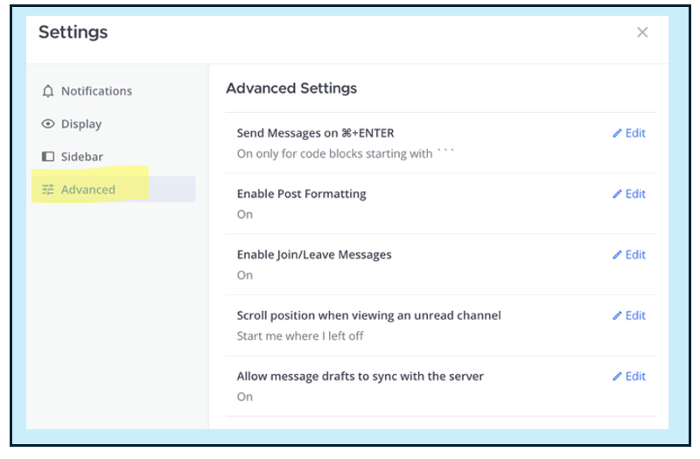
Task: Close the Settings dialog
Action: point(642,32)
